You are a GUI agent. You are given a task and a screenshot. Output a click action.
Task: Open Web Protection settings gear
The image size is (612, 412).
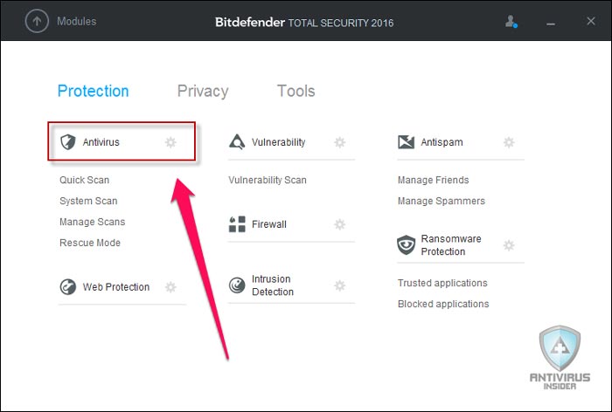coord(170,287)
